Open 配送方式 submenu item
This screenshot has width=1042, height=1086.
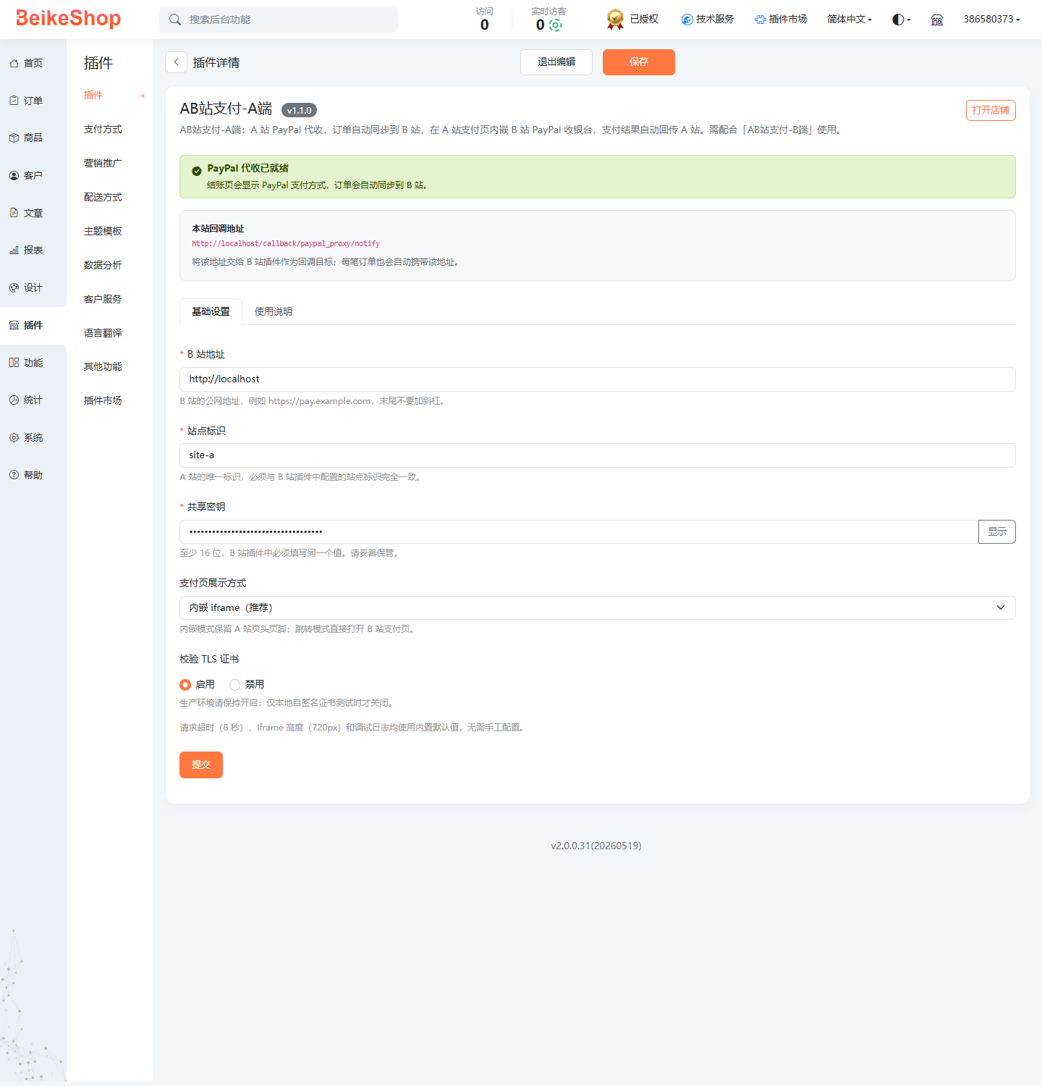point(103,197)
